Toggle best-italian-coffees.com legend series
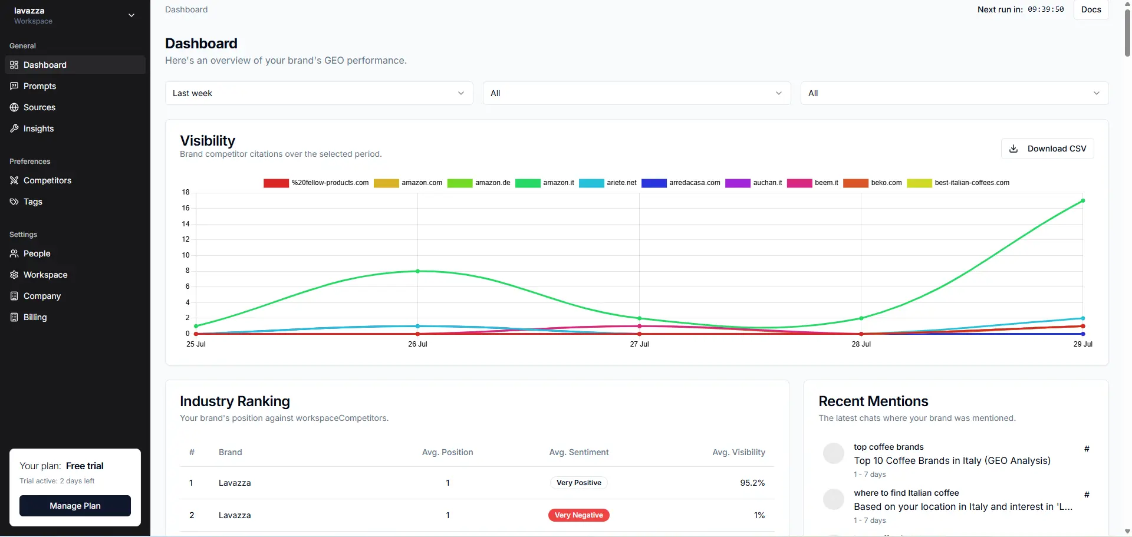 point(958,183)
